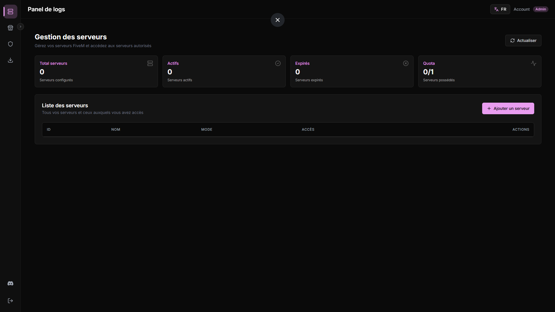Click the ACCÈS column header

click(308, 130)
